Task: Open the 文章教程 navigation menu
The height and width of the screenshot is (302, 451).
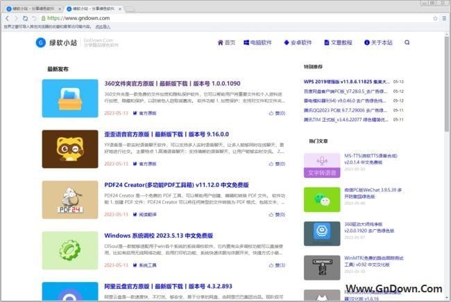Action: [x=339, y=42]
